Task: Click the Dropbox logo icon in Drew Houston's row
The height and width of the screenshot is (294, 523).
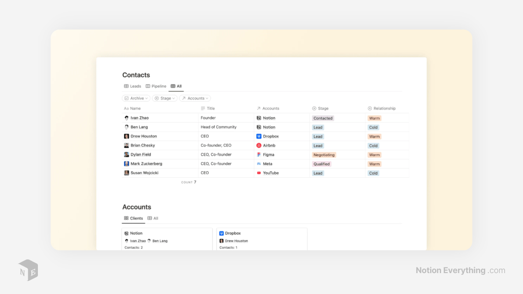Action: point(259,136)
